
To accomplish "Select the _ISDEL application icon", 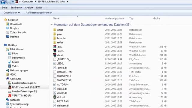I will click(x=55, y=63).
